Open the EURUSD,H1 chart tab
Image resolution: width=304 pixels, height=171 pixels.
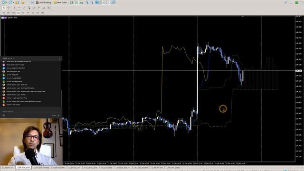(x=75, y=168)
